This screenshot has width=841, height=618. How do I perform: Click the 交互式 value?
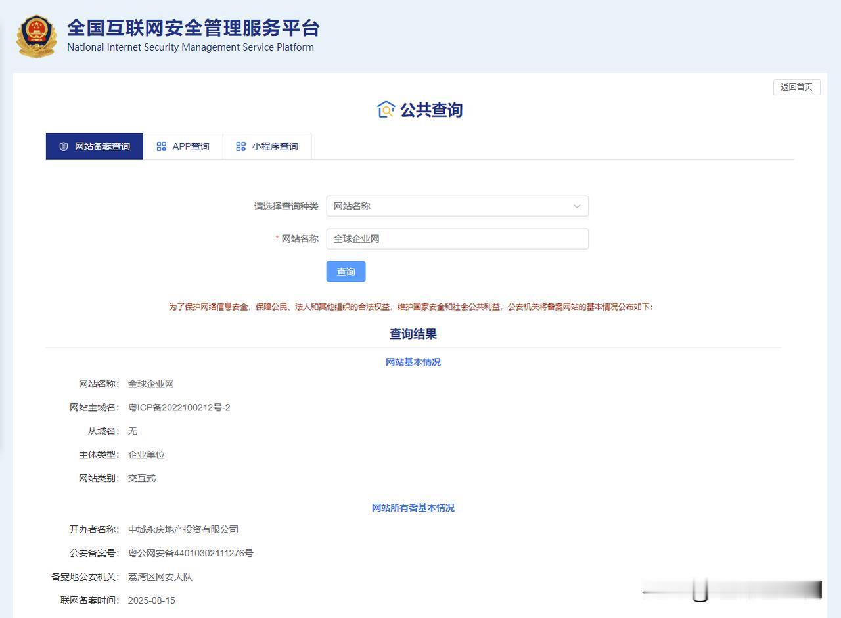tap(142, 479)
